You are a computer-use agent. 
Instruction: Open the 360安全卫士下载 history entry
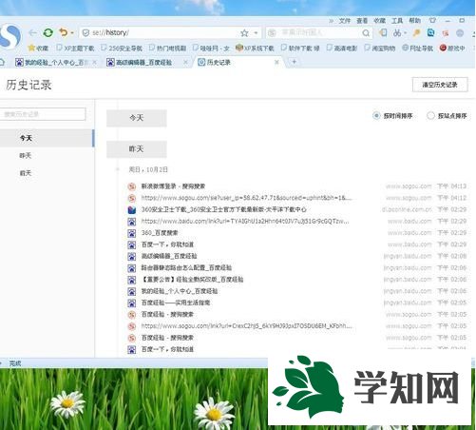tap(224, 209)
